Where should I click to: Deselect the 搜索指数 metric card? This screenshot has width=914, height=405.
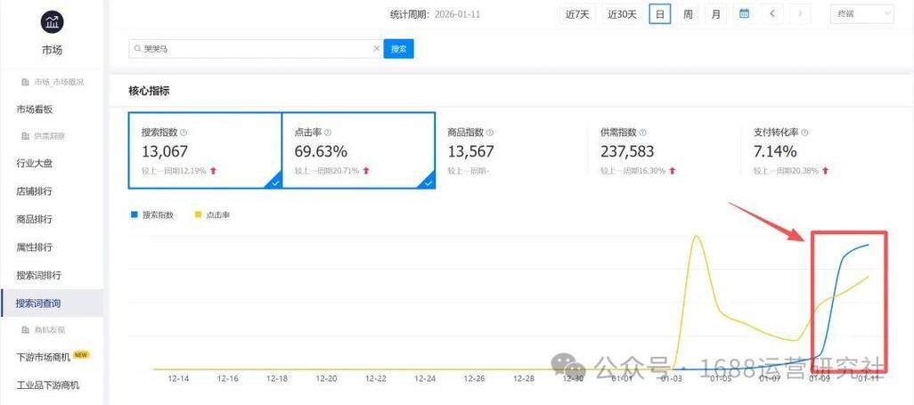point(205,150)
